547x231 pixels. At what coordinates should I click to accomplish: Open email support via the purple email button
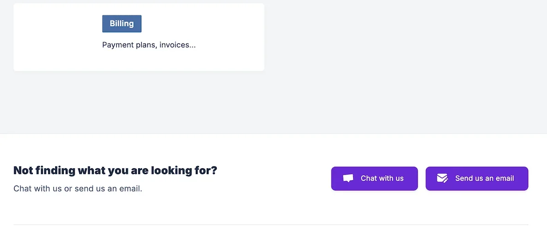click(477, 178)
